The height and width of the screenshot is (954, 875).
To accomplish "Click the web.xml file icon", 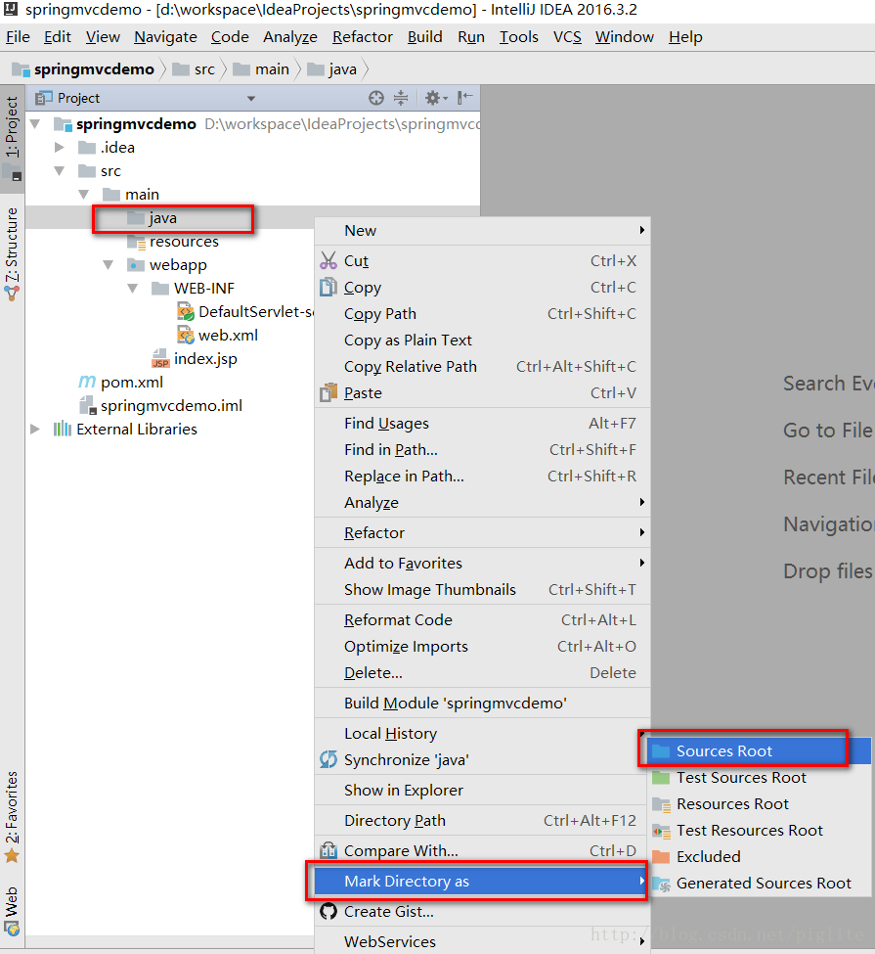I will [x=185, y=335].
